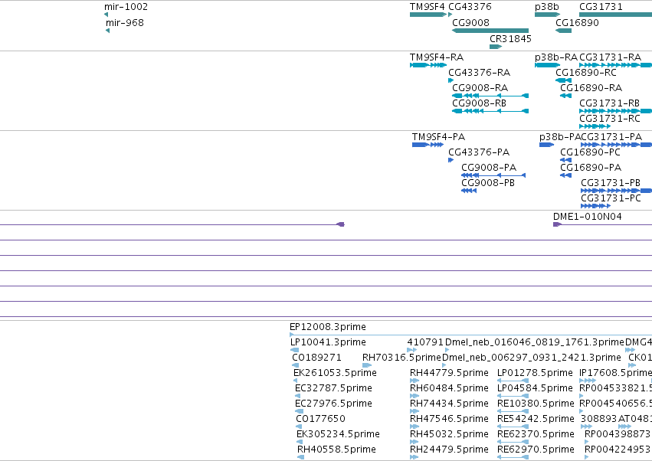The width and height of the screenshot is (652, 461).
Task: Select EST CO189271
Action: (316, 358)
